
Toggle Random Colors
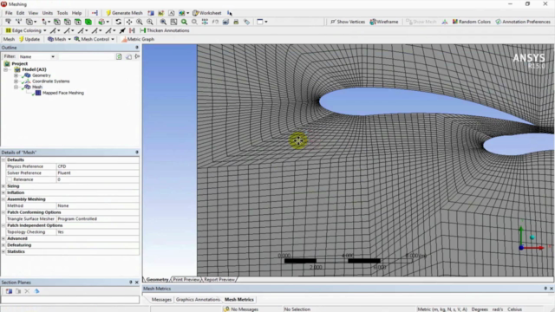pyautogui.click(x=472, y=22)
